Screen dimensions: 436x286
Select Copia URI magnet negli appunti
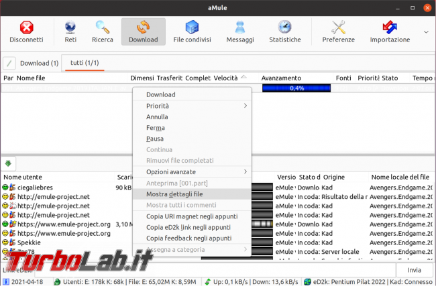click(x=192, y=216)
